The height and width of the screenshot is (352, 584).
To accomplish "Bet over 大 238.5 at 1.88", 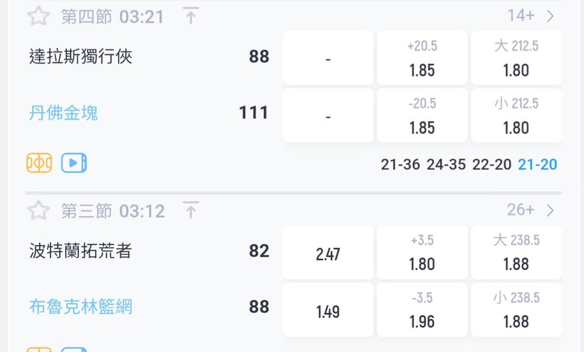I will coord(516,252).
